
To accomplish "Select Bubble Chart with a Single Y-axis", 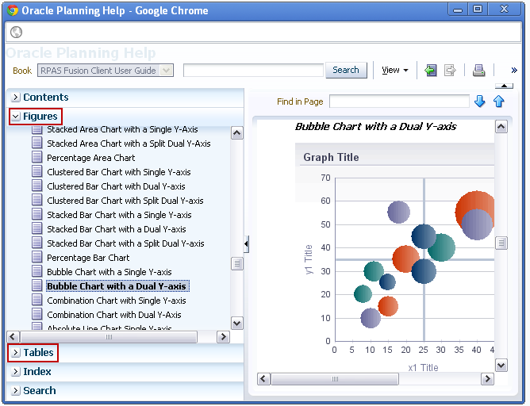I will tap(109, 272).
